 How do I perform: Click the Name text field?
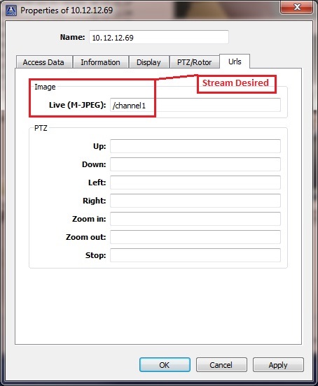(x=159, y=38)
